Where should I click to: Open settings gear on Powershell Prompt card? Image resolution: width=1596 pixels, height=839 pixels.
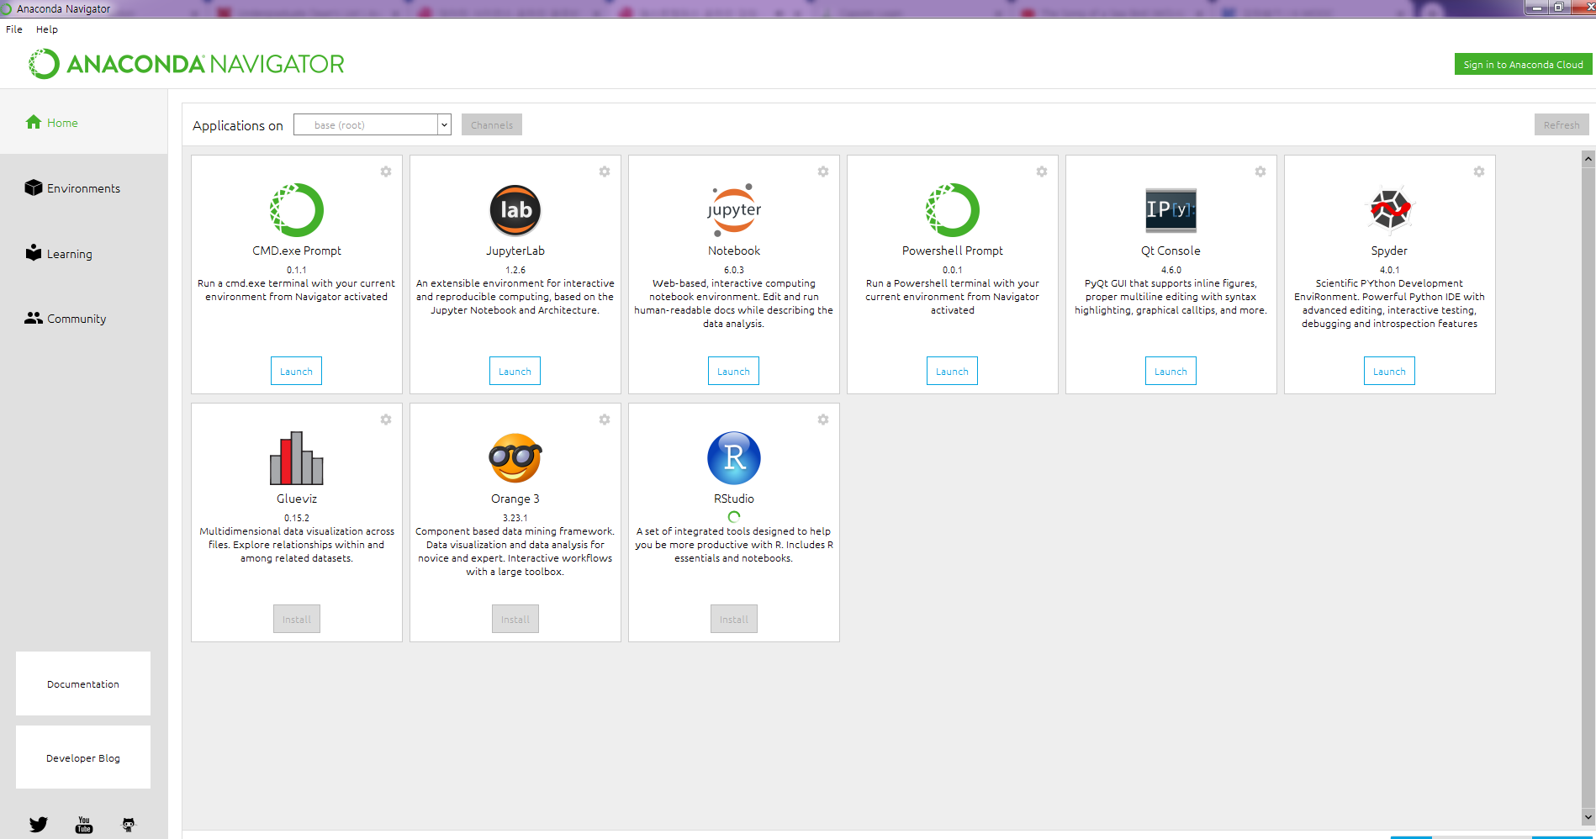[1042, 171]
